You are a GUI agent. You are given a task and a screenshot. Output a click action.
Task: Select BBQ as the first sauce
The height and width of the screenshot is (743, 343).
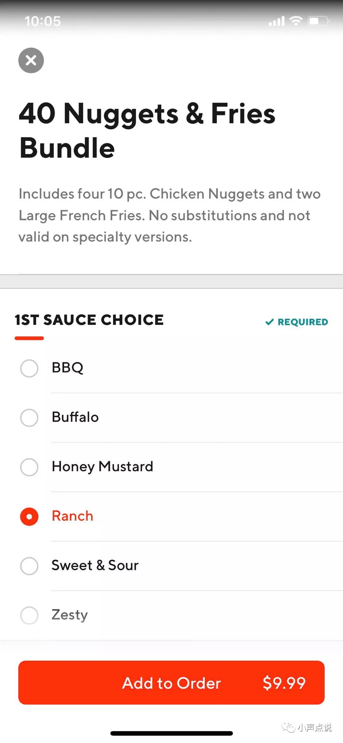(29, 368)
